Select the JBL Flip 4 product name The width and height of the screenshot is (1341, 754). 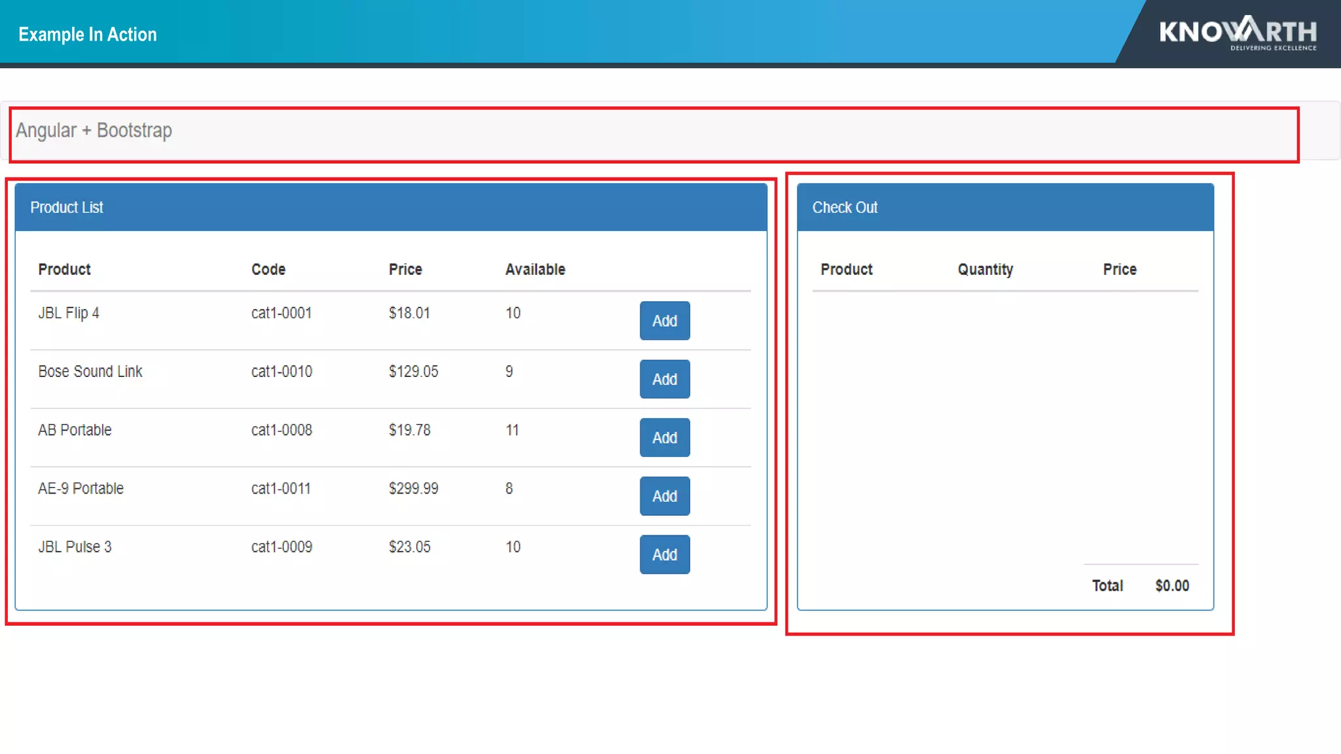pyautogui.click(x=69, y=313)
